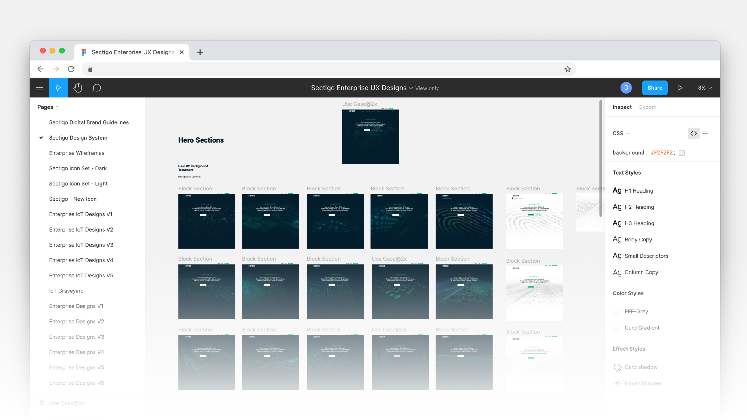Switch to the Export tab

(647, 107)
